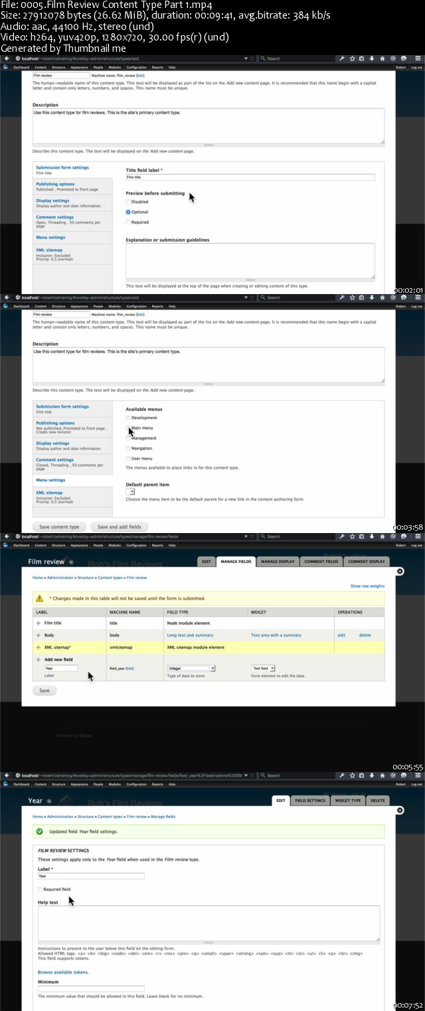This screenshot has width=425, height=1011.
Task: Click delete link in the Body row
Action: click(365, 635)
